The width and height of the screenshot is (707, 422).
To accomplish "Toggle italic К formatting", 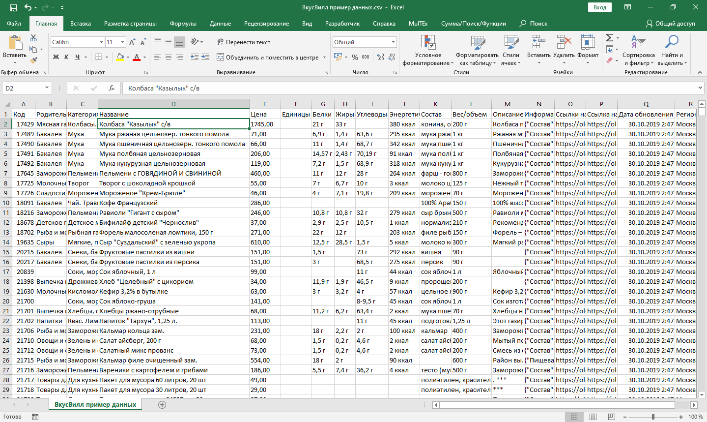I will (66, 57).
